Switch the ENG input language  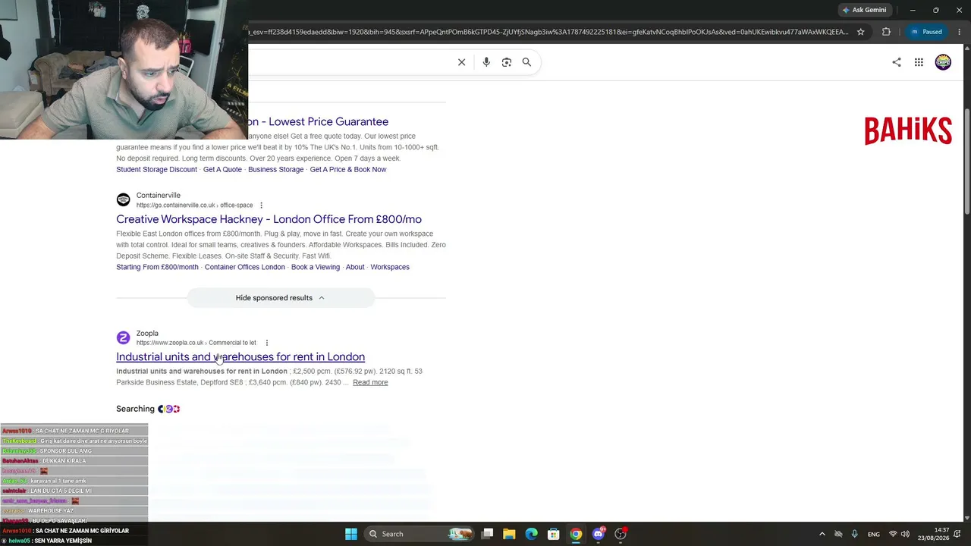(x=874, y=534)
